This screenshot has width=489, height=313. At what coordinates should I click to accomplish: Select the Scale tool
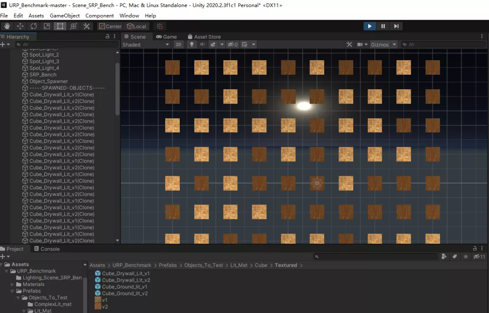click(47, 26)
